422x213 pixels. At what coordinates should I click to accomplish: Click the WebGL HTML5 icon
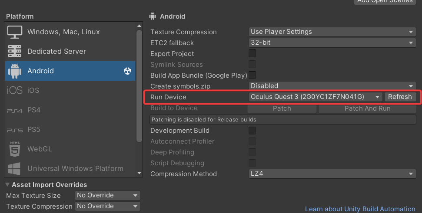[x=15, y=149]
